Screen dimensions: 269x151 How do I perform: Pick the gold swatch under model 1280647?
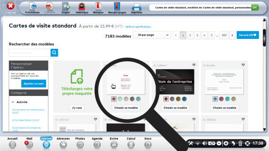tap(178, 99)
